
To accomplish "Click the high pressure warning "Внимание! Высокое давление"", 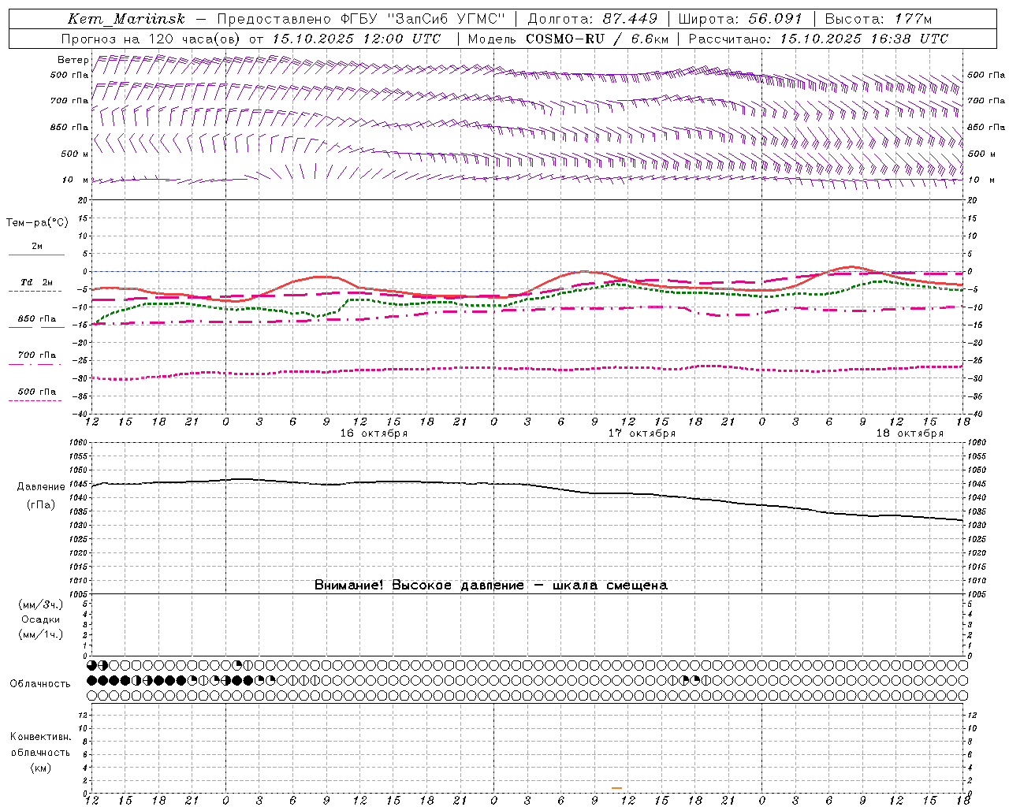I will 419,586.
